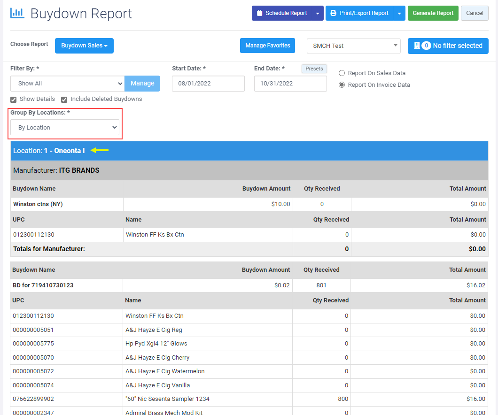Click the Print/Export Report button

[x=360, y=13]
